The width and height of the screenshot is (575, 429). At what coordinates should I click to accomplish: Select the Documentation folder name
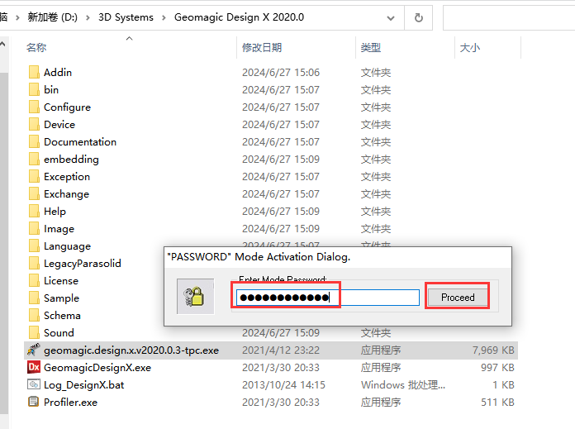pos(80,141)
